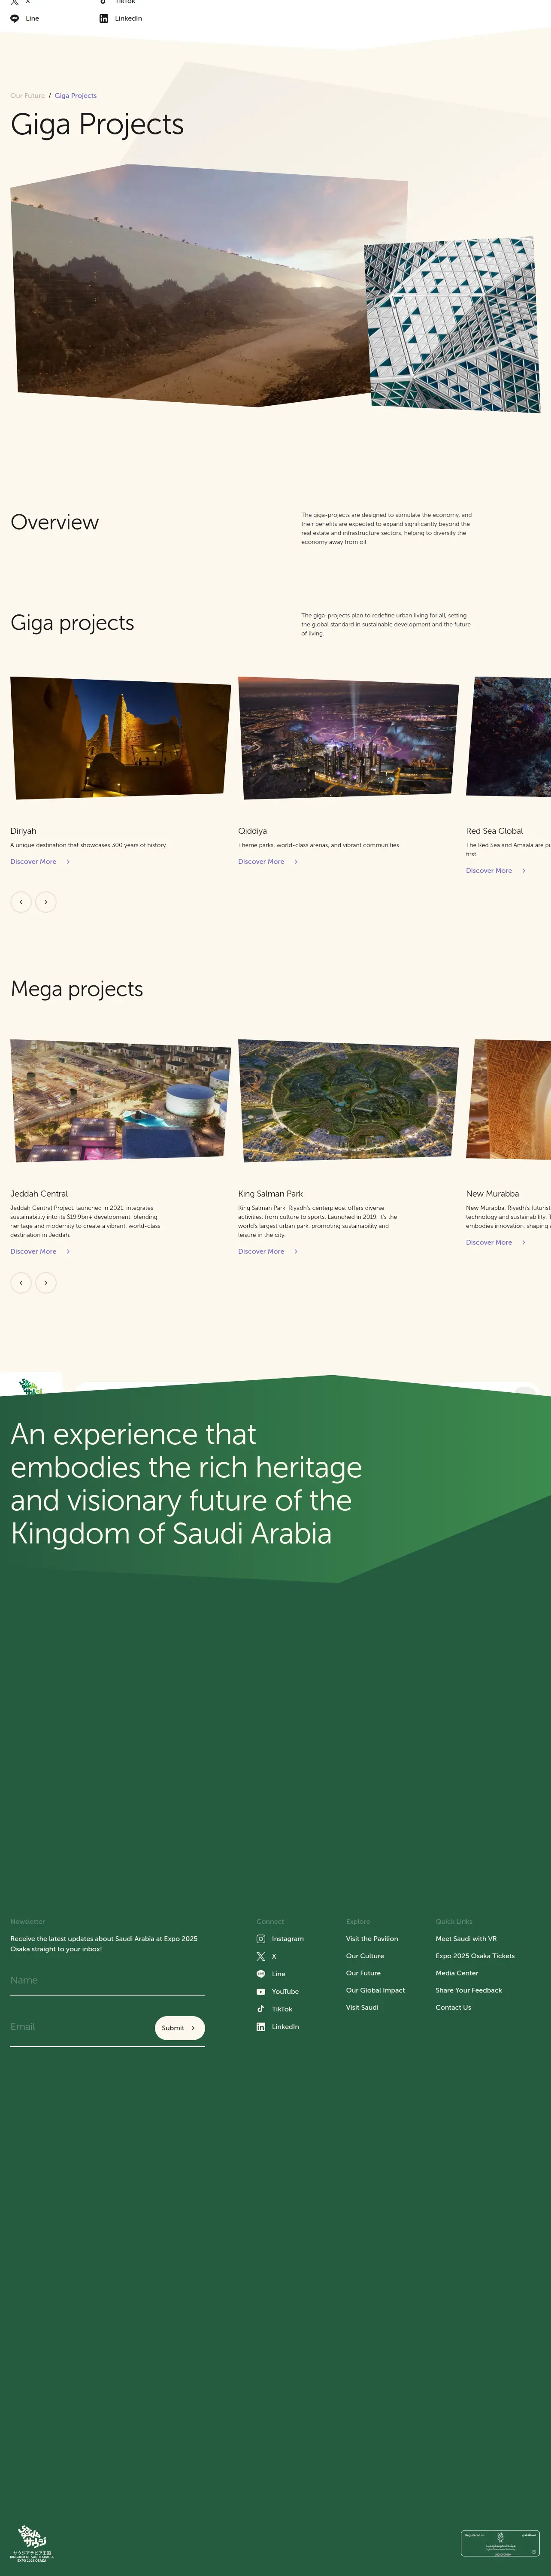
Task: Click the LinkedIn icon under Connect
Action: pos(261,2026)
